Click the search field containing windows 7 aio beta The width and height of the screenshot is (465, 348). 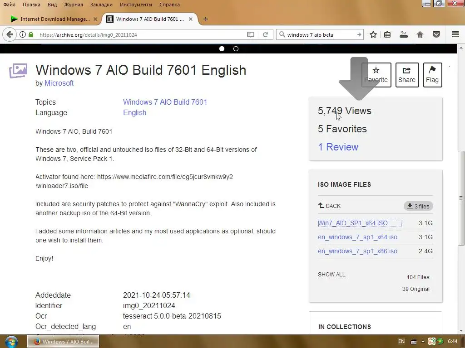click(x=320, y=34)
